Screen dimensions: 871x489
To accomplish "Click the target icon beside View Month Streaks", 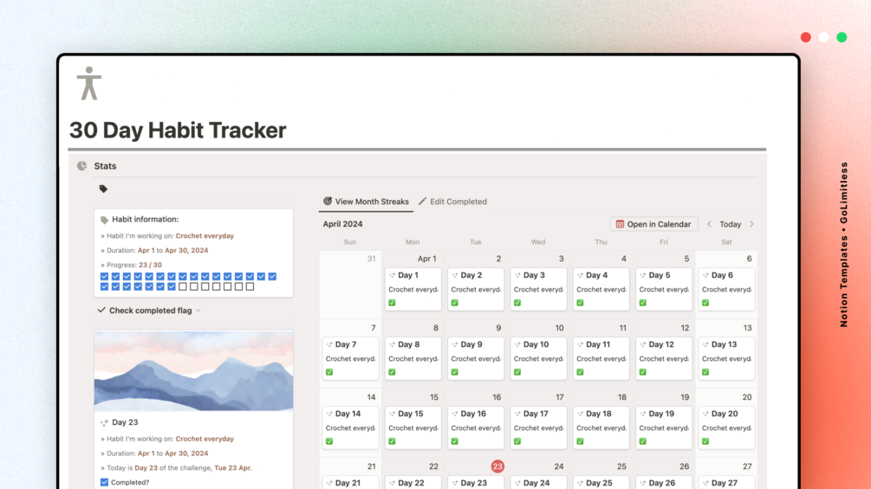I will [x=328, y=202].
